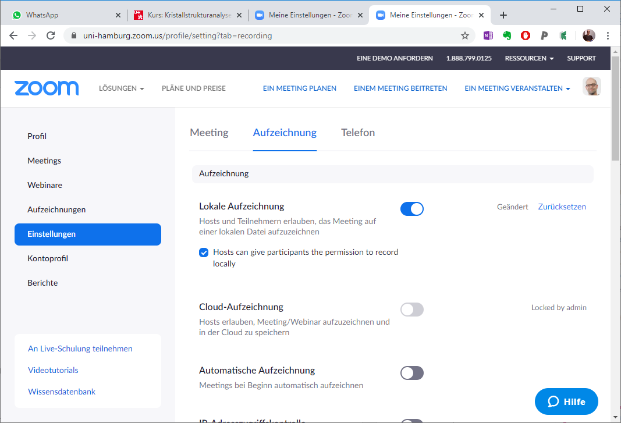The width and height of the screenshot is (621, 423).
Task: Open new browser tab
Action: pyautogui.click(x=503, y=15)
